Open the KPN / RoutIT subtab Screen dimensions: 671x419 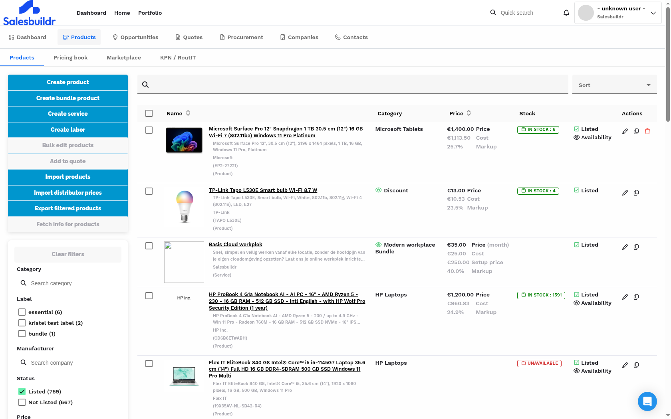click(x=178, y=57)
